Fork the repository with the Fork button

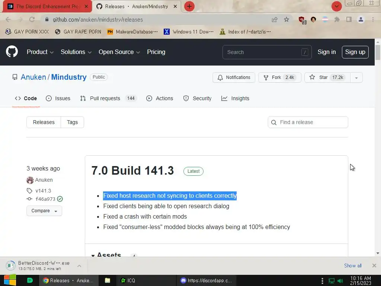click(x=279, y=77)
